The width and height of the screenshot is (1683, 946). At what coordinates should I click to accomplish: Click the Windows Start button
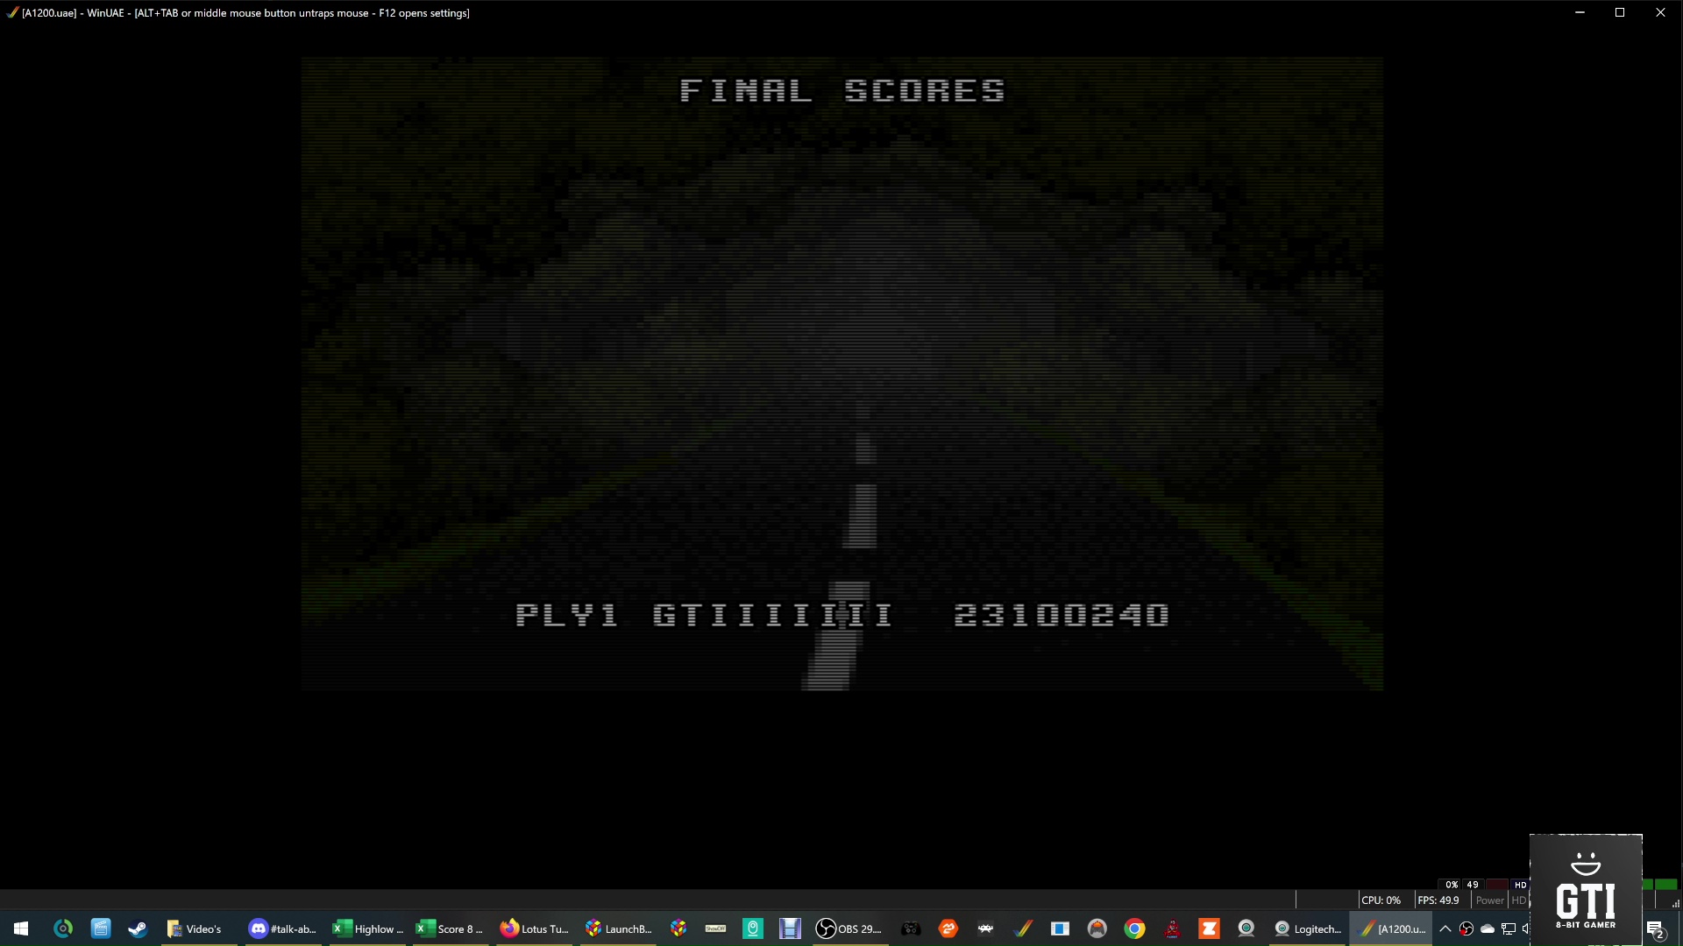(21, 928)
